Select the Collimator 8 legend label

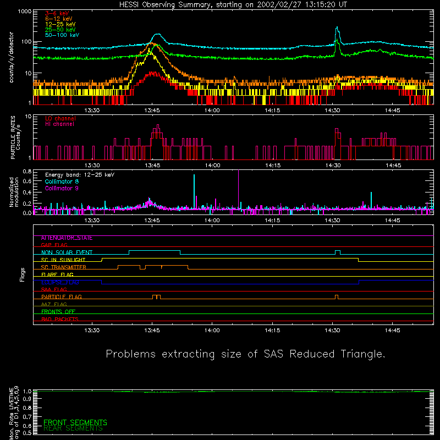62,182
